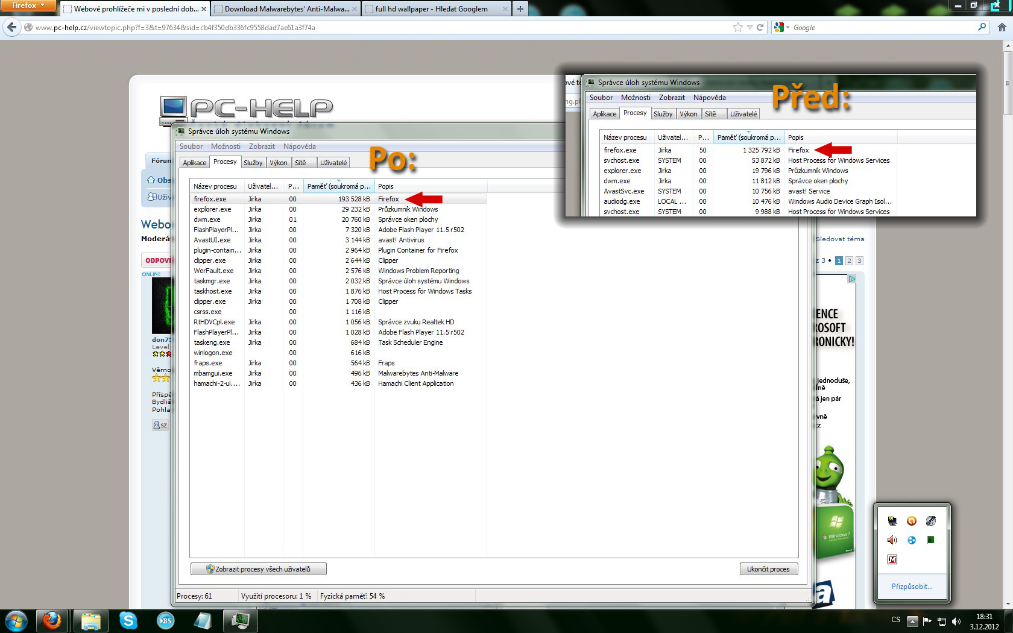Click the Task Manager taskbar icon
This screenshot has height=633, width=1013.
point(240,620)
